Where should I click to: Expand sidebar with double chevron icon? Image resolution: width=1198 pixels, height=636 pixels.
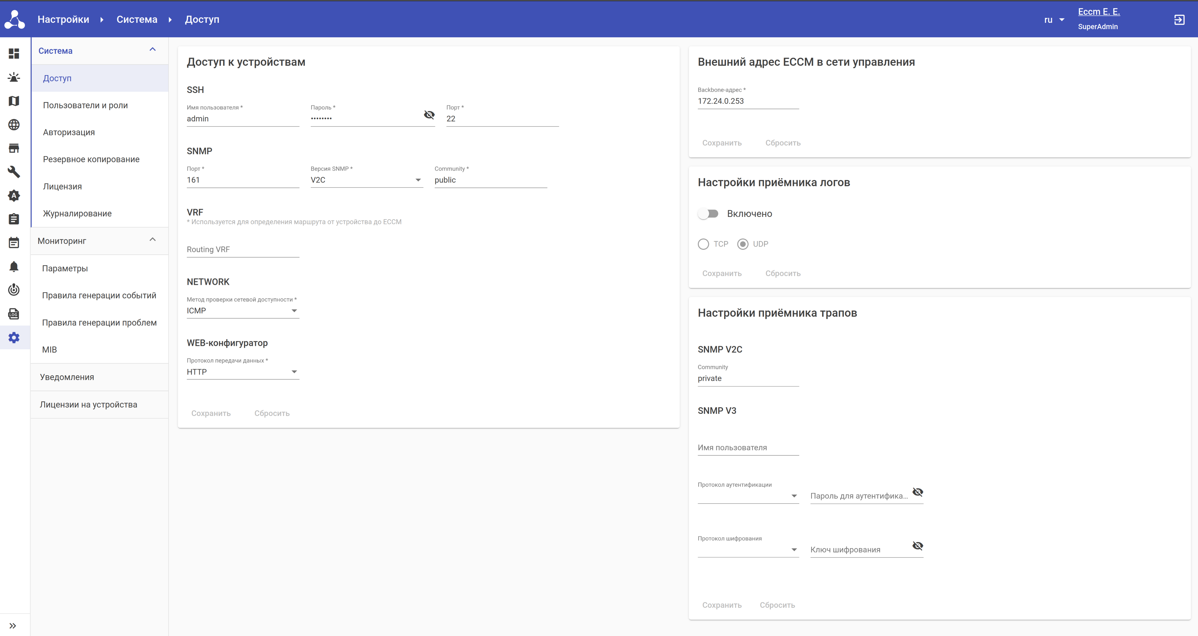coord(13,626)
